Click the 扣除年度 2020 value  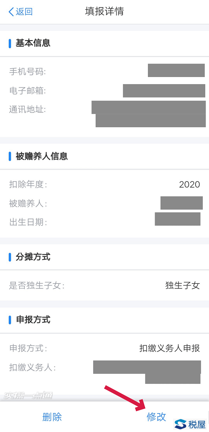click(x=189, y=184)
